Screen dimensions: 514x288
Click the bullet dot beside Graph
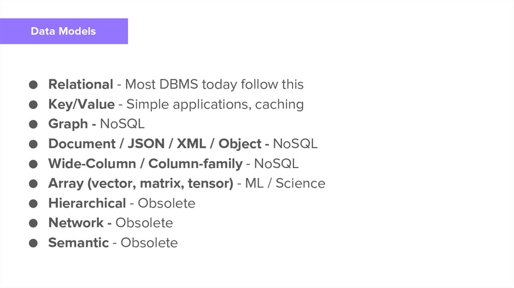pyautogui.click(x=33, y=124)
